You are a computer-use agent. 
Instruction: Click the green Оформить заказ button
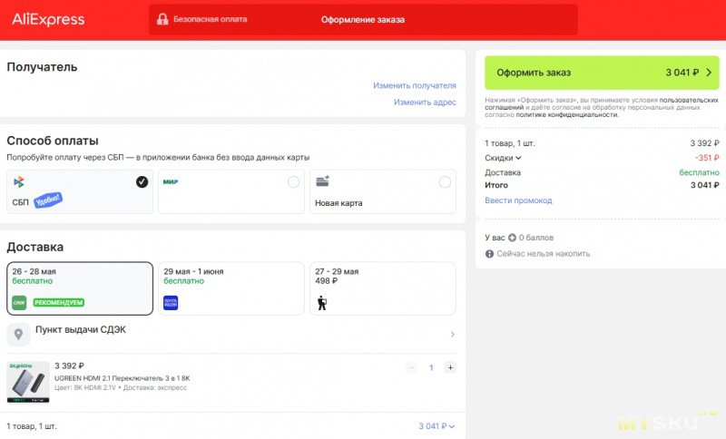point(602,73)
